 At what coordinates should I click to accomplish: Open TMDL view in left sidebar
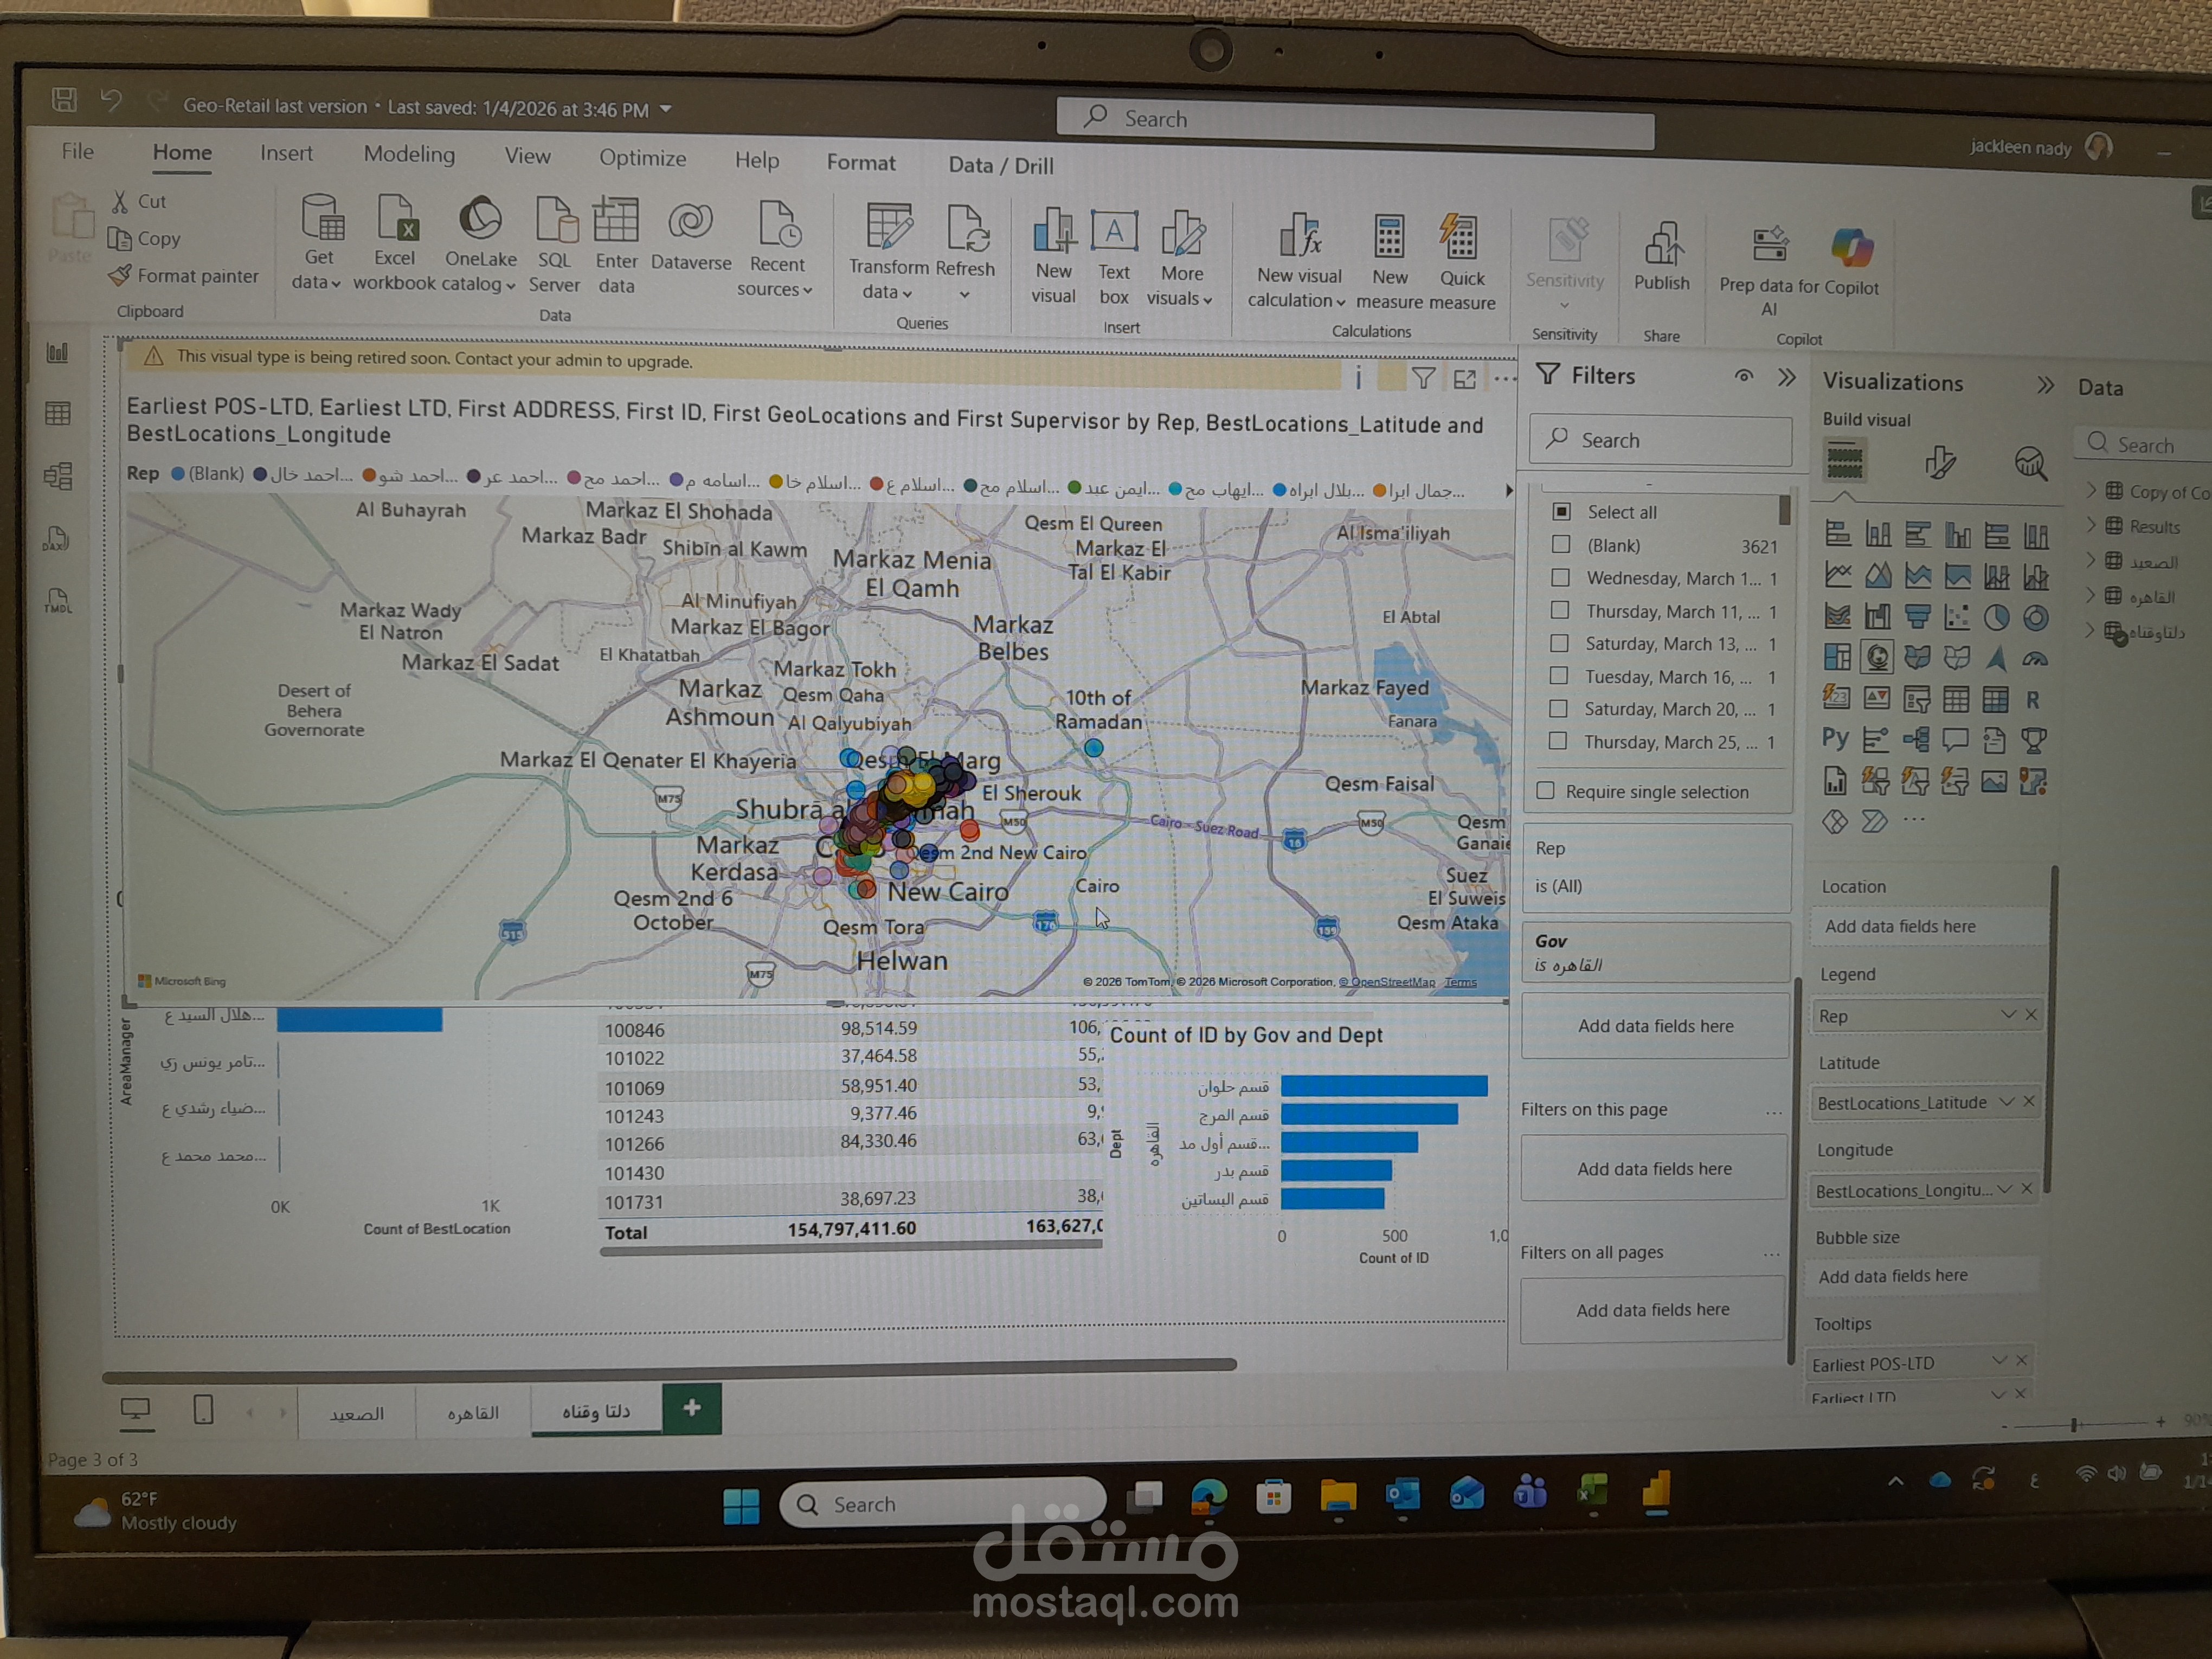(57, 600)
